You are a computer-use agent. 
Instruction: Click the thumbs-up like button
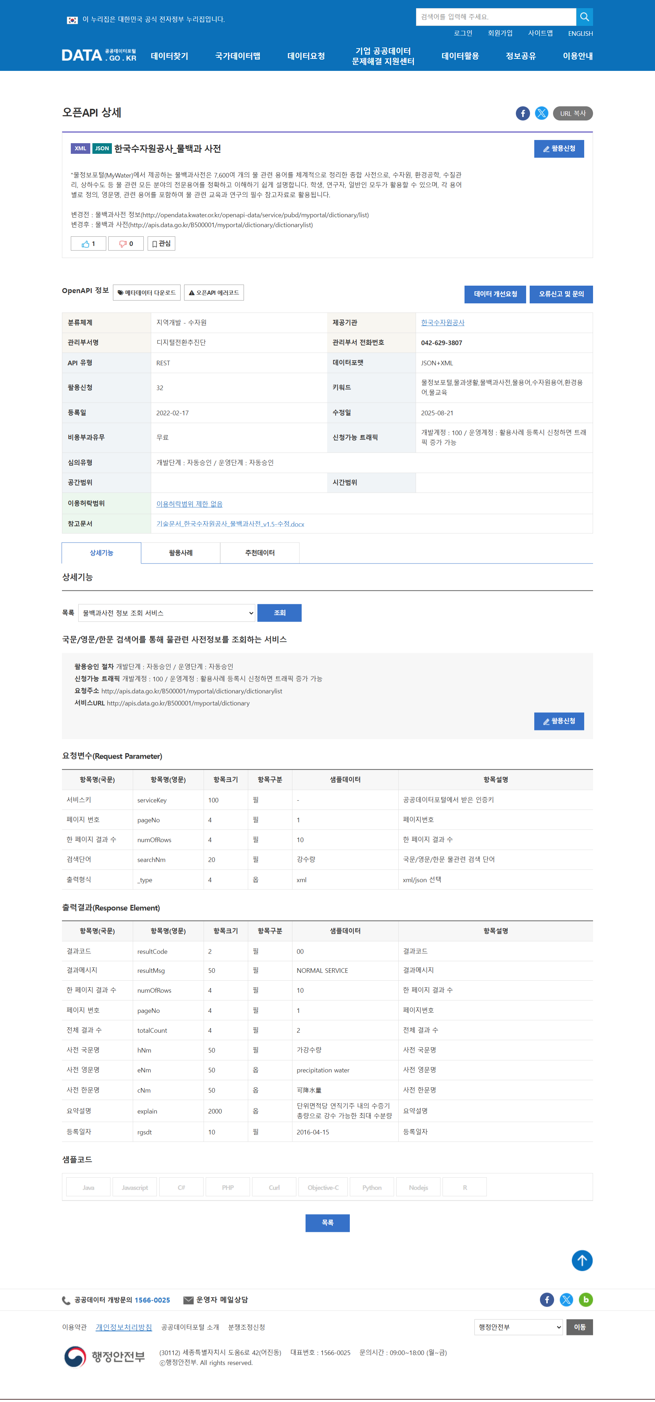tap(88, 244)
